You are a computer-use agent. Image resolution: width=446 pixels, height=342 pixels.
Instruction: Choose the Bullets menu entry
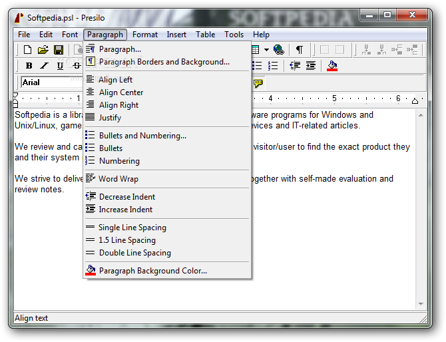(167, 148)
